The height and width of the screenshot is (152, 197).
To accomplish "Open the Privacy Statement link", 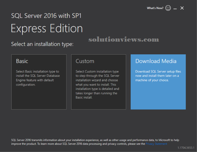I will coord(156,144).
